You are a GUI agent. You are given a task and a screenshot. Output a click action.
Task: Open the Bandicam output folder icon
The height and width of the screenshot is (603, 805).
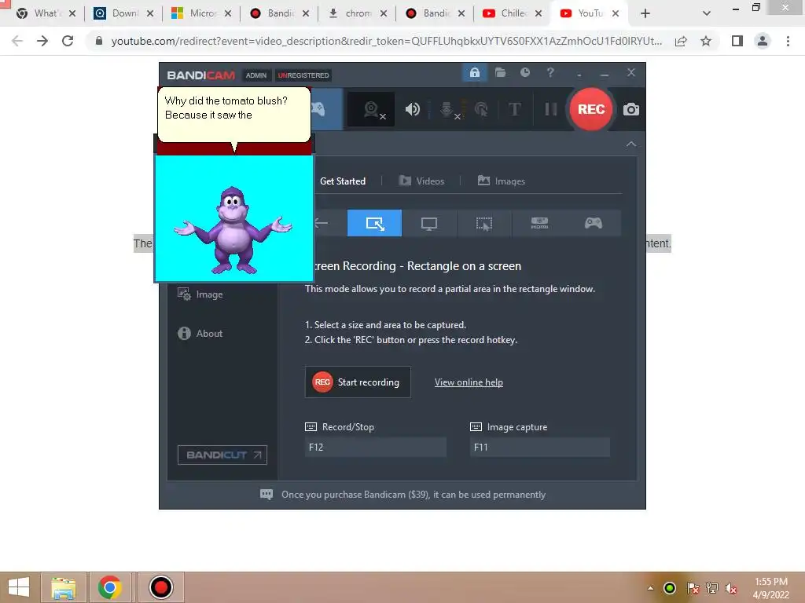pos(500,73)
